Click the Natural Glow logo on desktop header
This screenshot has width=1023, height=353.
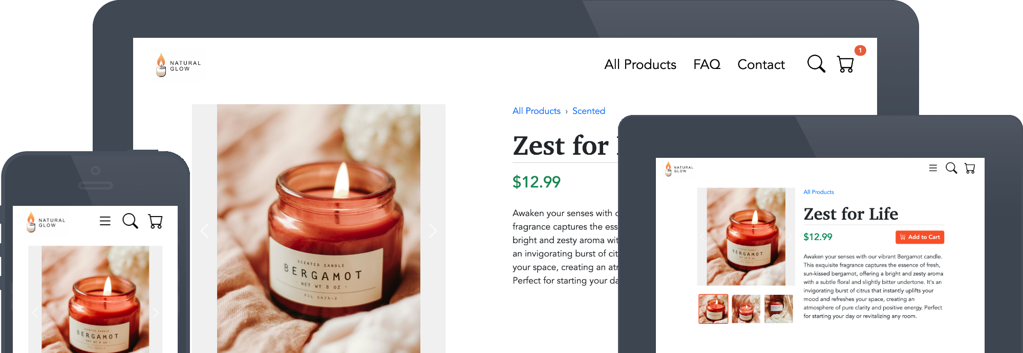coord(178,65)
